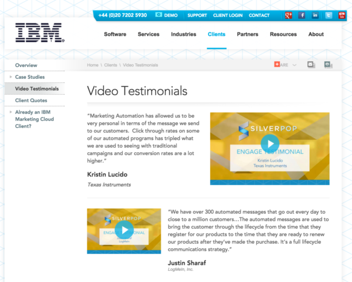Click the LogMeIn, Inc. caption
The width and height of the screenshot is (352, 282).
point(181,270)
